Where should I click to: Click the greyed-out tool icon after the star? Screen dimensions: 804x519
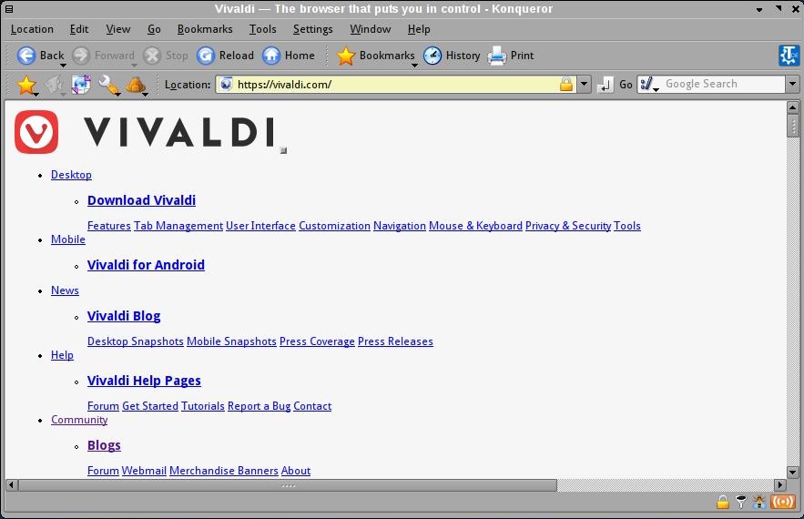tap(55, 85)
